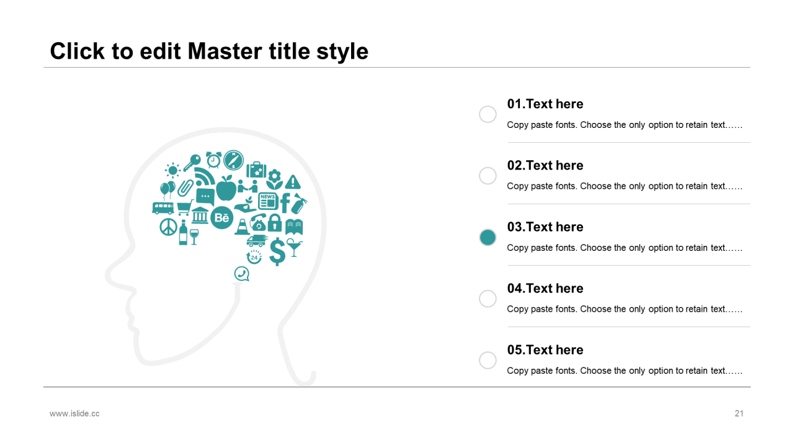Click the peace symbol icon

(x=168, y=227)
